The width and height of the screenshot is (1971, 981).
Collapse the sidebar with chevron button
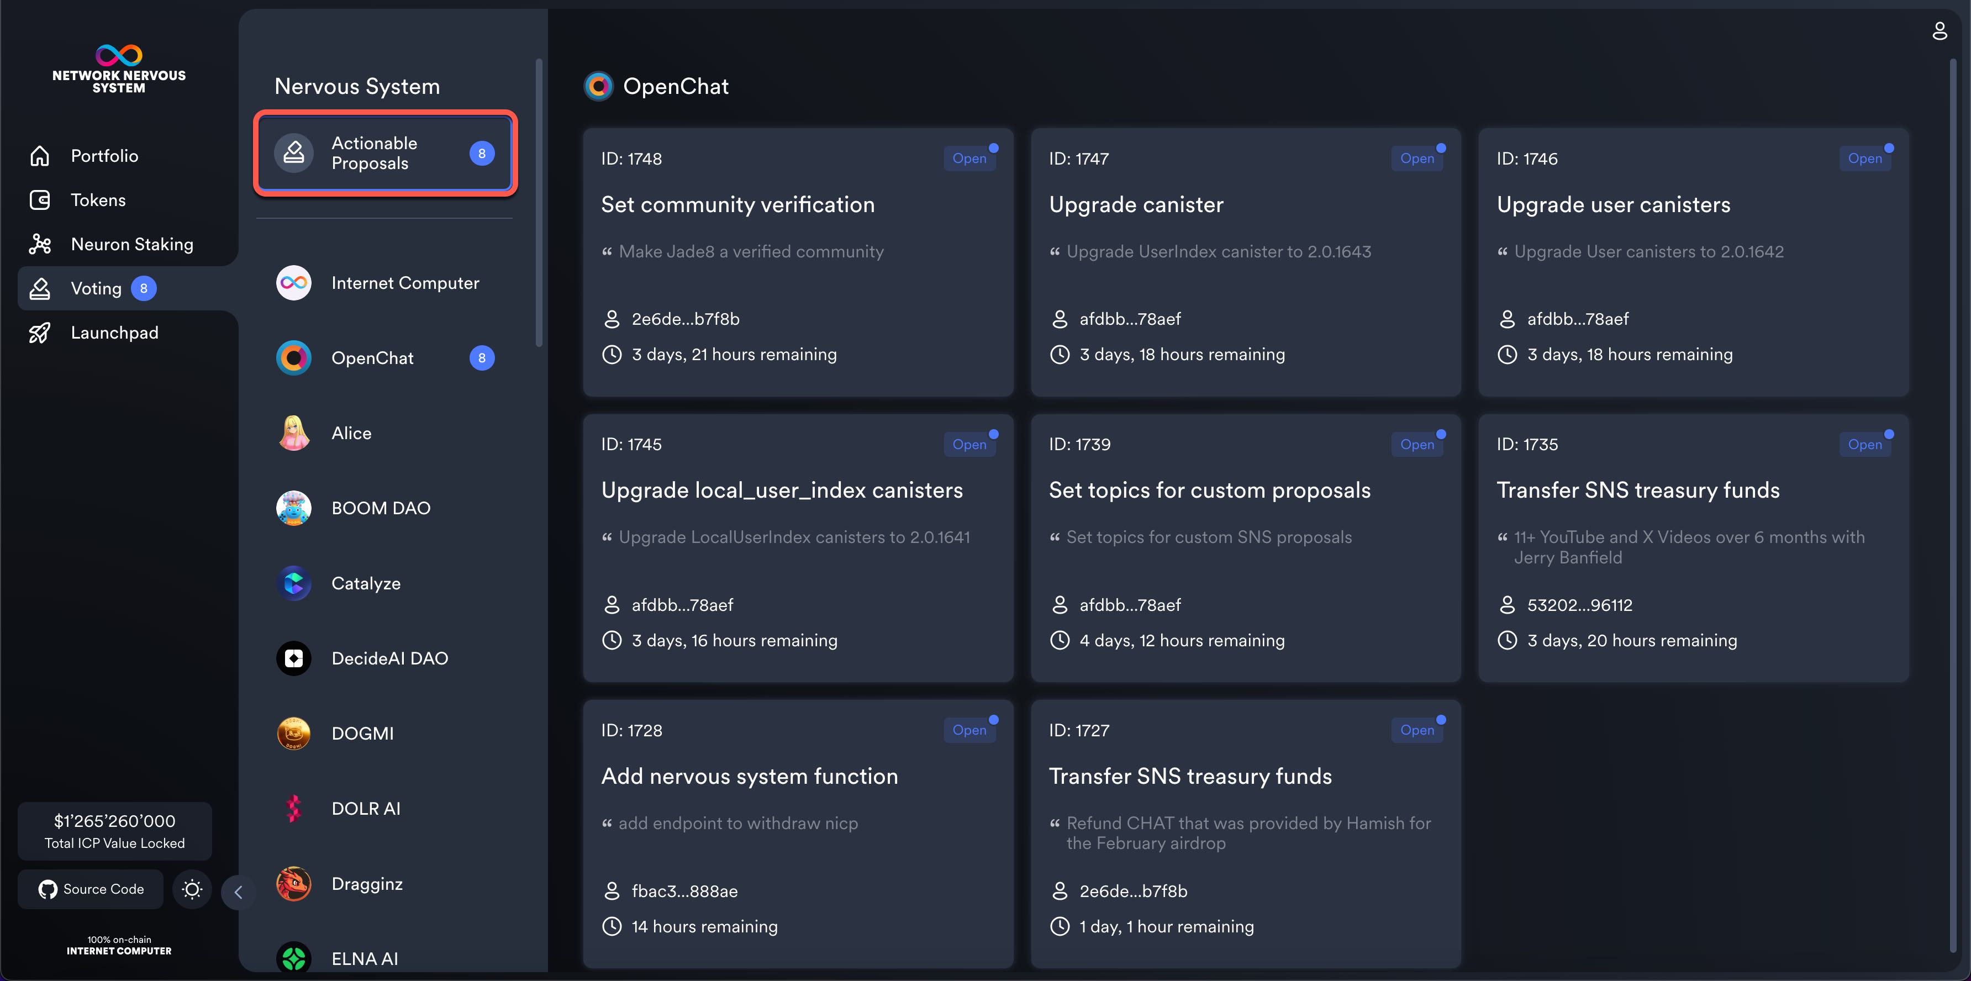(x=238, y=892)
